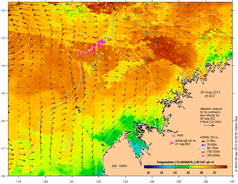Click colorbar tick label 26
The height and width of the screenshot is (184, 238).
pyautogui.click(x=201, y=173)
